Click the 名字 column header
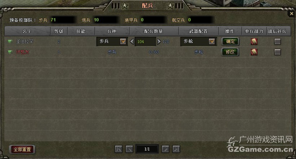 27,31
